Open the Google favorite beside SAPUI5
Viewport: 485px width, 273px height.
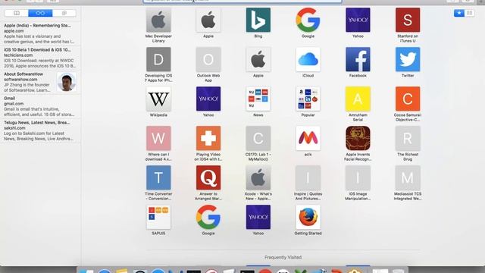tap(208, 217)
